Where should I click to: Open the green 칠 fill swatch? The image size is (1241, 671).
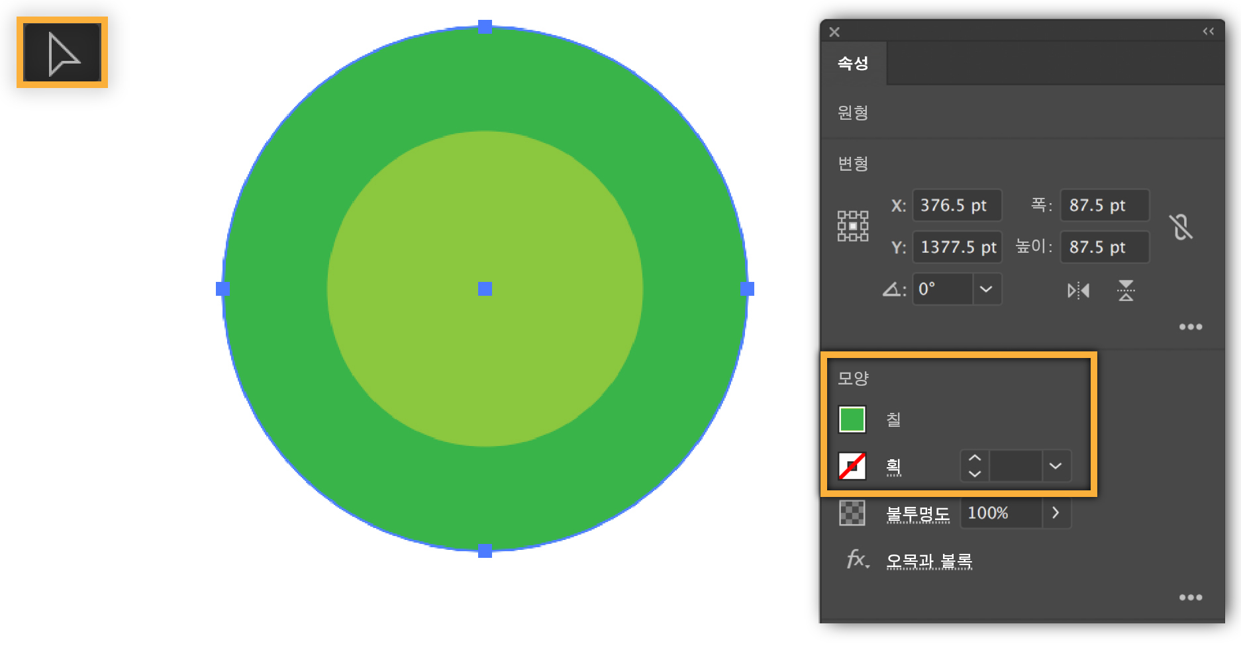click(852, 420)
